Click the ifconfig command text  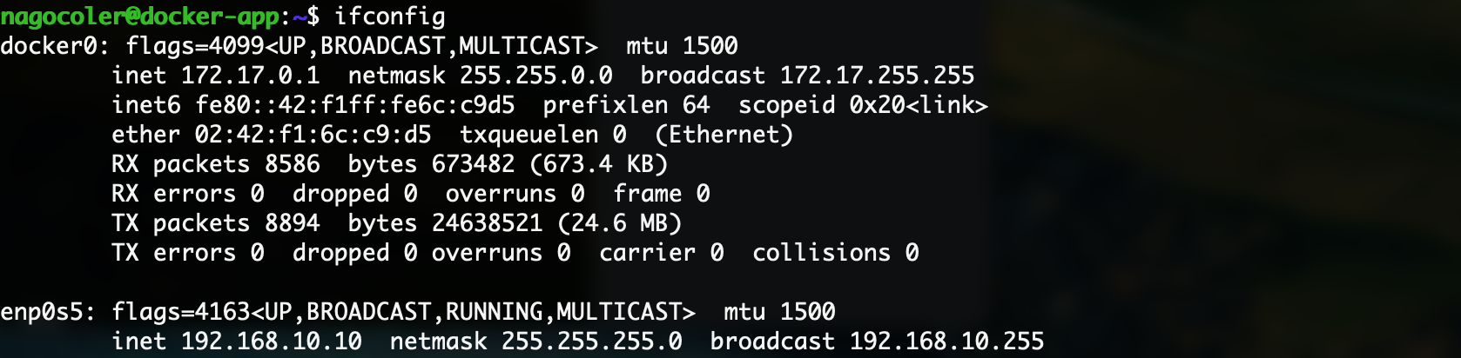click(389, 17)
